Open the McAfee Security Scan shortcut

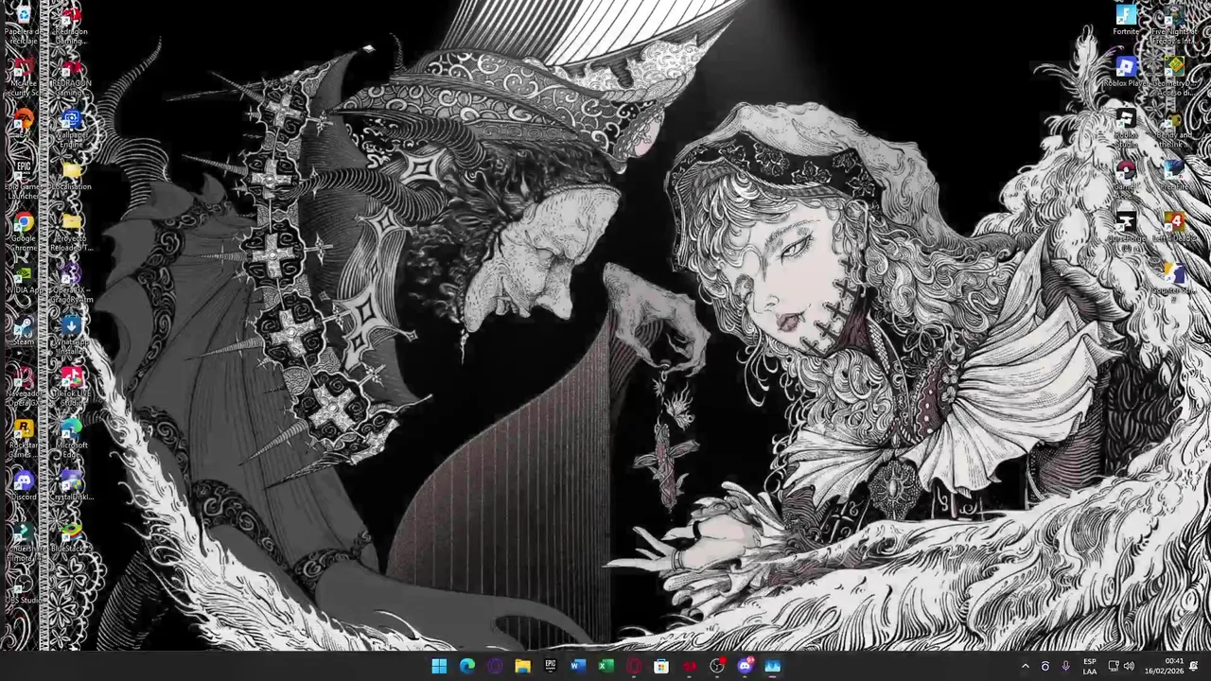(24, 78)
